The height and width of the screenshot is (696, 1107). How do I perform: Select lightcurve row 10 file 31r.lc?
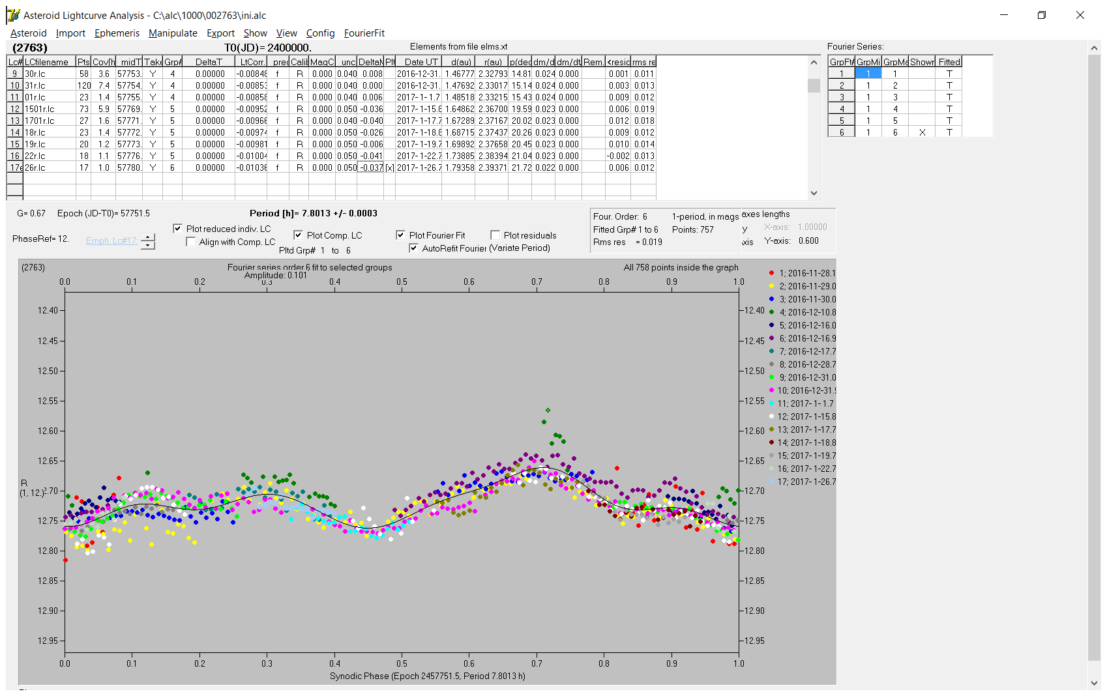[x=331, y=85]
